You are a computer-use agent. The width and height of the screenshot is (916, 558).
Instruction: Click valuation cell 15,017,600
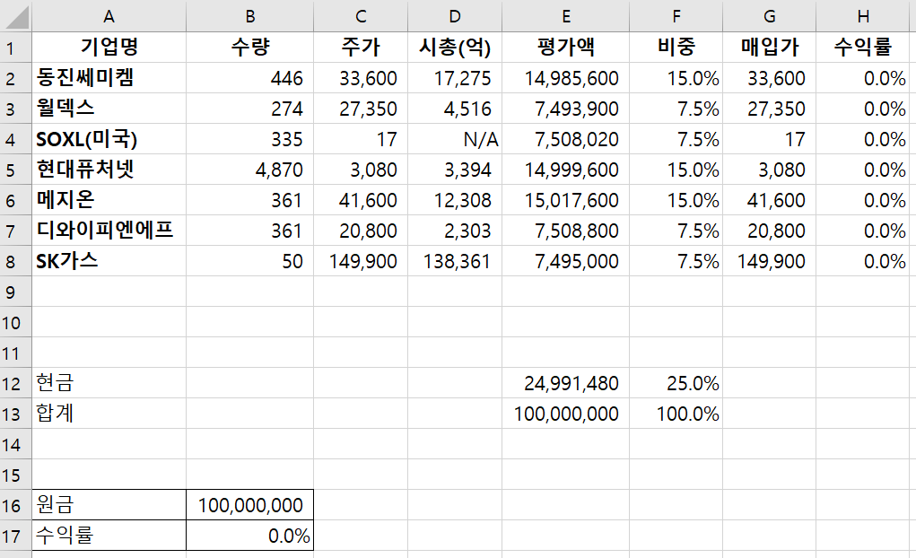[x=565, y=200]
